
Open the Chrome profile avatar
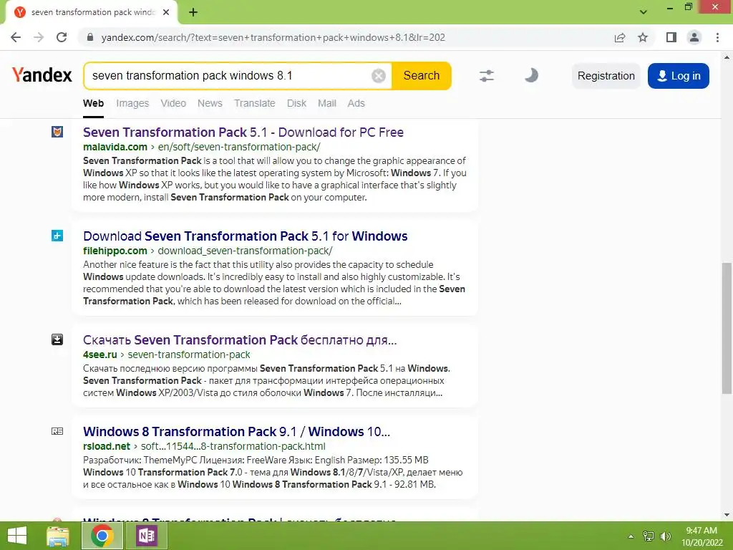694,37
